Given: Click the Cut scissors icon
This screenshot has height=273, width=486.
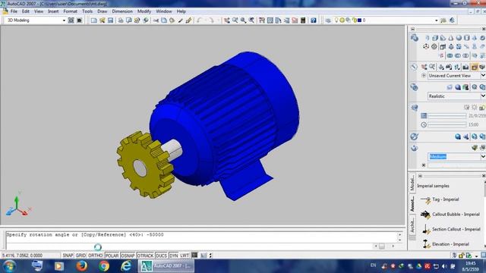Looking at the screenshot, I should 156,20.
